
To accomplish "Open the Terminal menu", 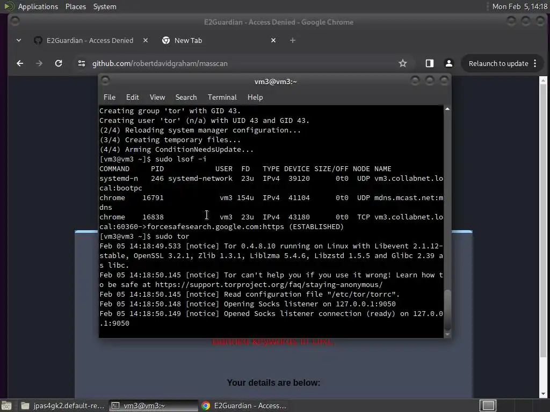I will point(222,98).
